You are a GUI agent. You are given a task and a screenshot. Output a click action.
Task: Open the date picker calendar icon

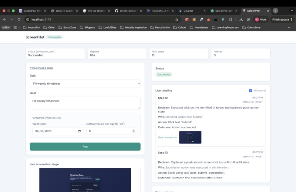(79, 131)
